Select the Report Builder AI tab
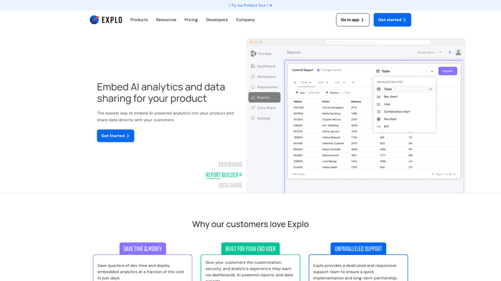 (x=224, y=175)
